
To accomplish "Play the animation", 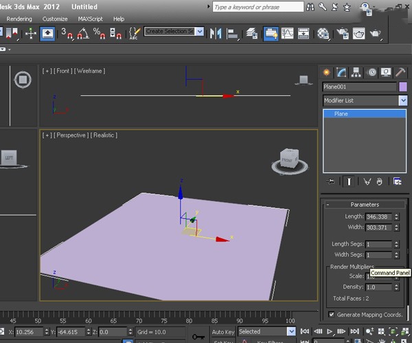I will pyautogui.click(x=330, y=331).
